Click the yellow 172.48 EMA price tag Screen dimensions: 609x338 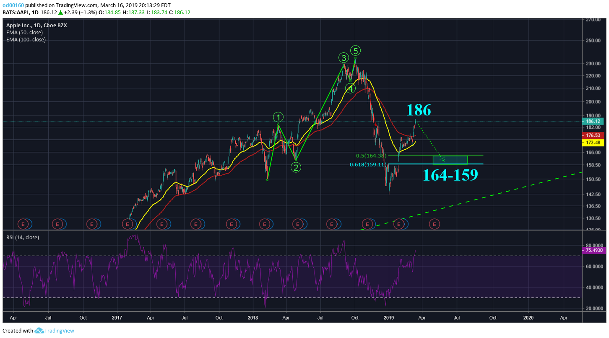(x=592, y=143)
